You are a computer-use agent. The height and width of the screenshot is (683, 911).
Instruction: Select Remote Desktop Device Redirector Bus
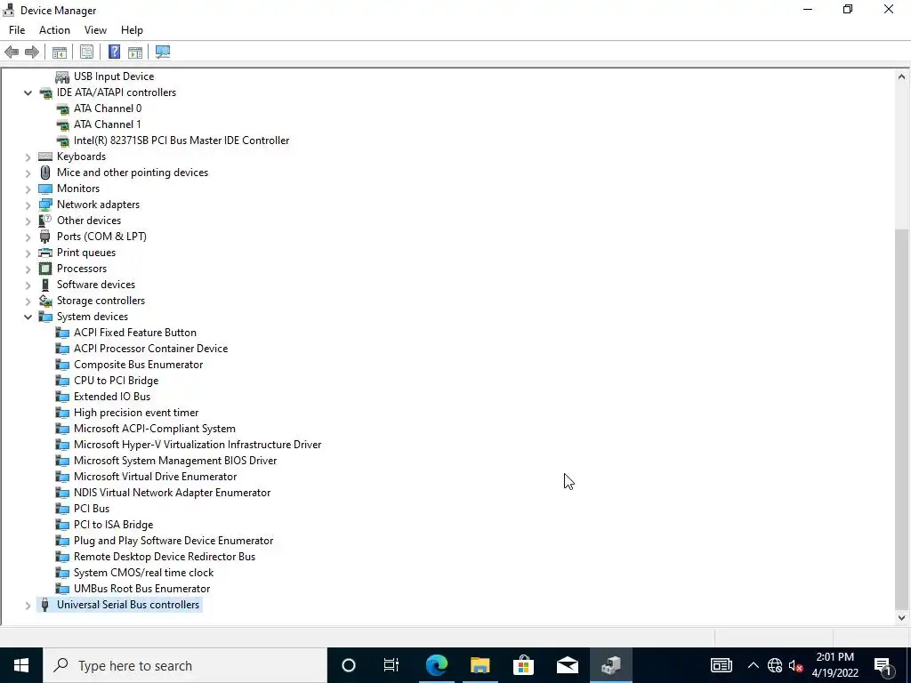[165, 557]
